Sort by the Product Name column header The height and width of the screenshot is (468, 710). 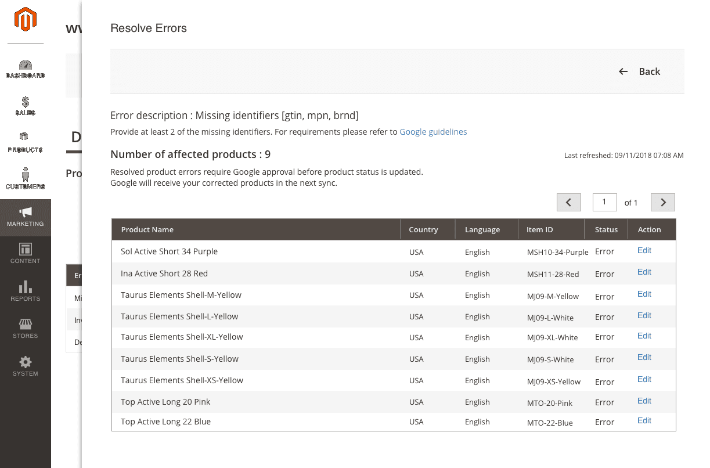(147, 230)
